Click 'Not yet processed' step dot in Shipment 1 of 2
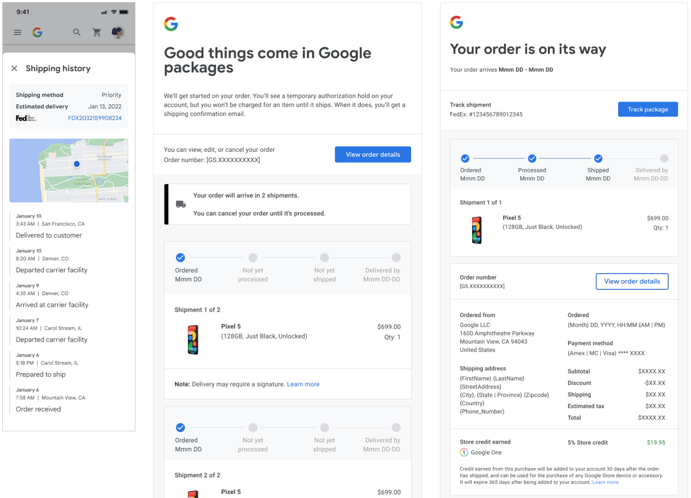Image resolution: width=691 pixels, height=498 pixels. point(253,258)
